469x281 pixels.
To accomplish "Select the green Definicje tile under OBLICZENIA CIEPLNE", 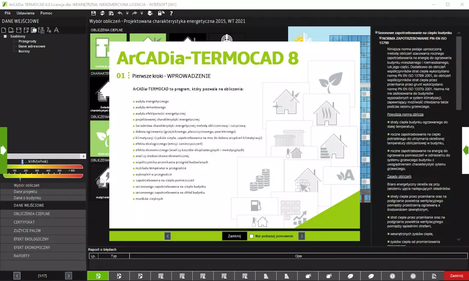I will click(x=100, y=51).
